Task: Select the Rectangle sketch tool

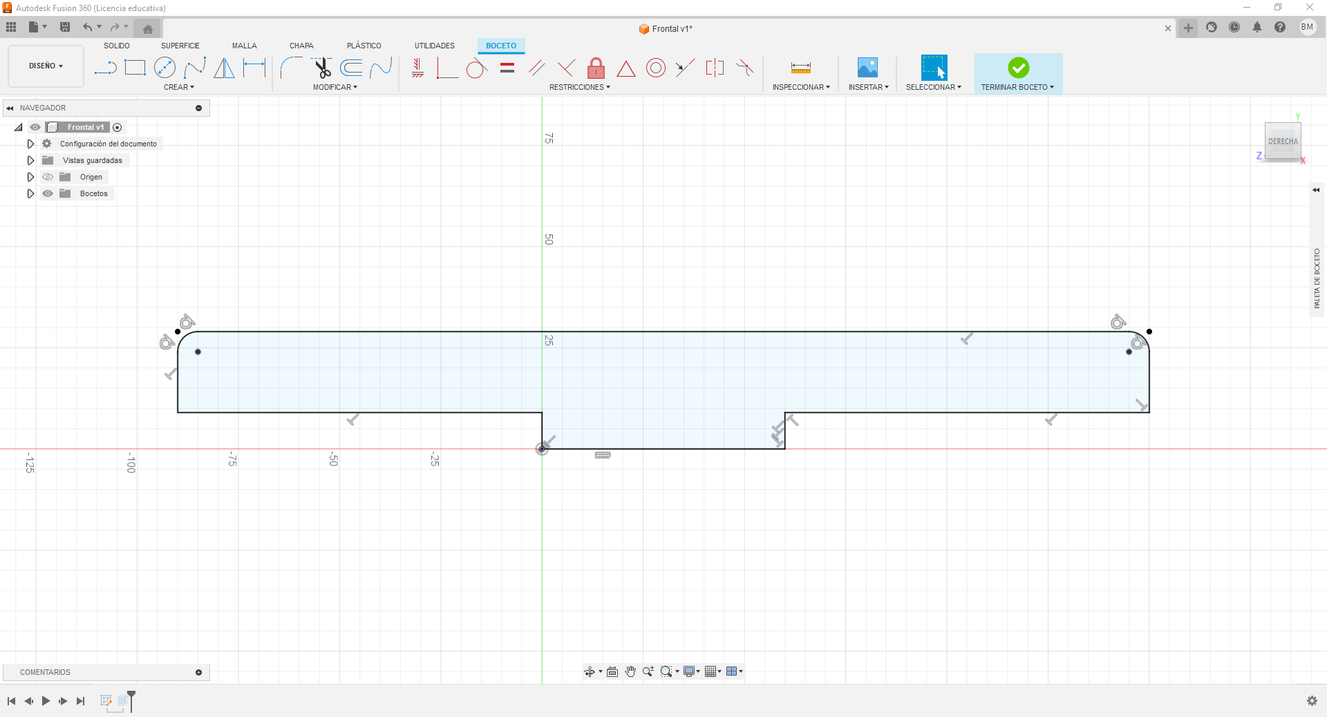Action: point(135,68)
